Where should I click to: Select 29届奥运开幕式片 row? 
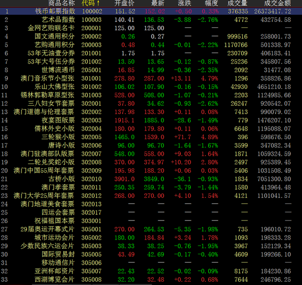(151, 229)
